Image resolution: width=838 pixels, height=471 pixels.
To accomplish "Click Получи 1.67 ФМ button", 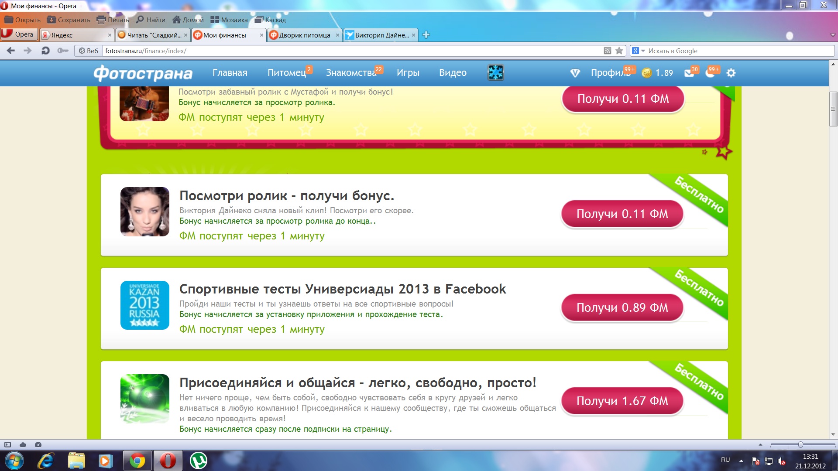I will [622, 401].
